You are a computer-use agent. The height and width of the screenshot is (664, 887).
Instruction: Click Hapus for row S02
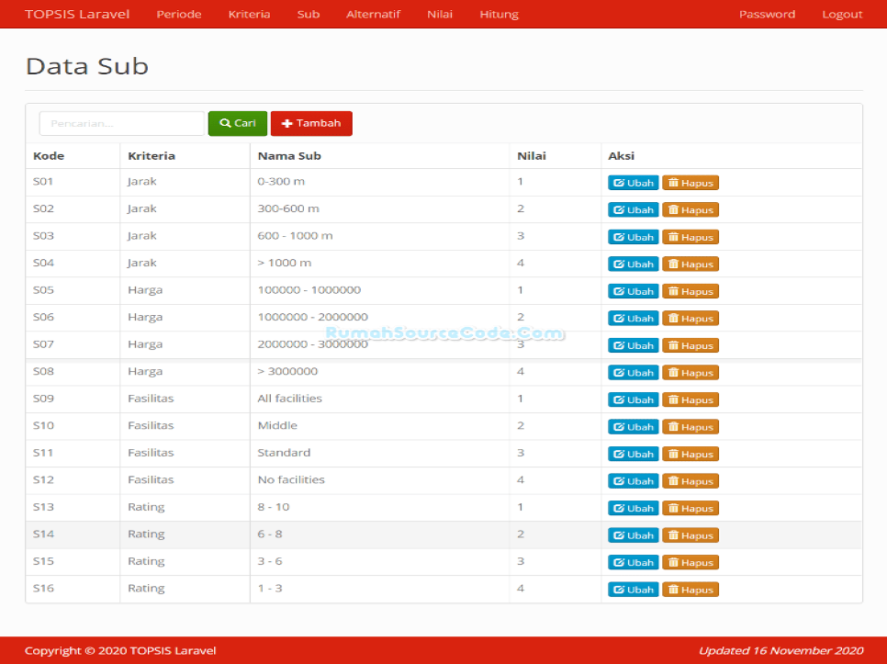click(691, 209)
